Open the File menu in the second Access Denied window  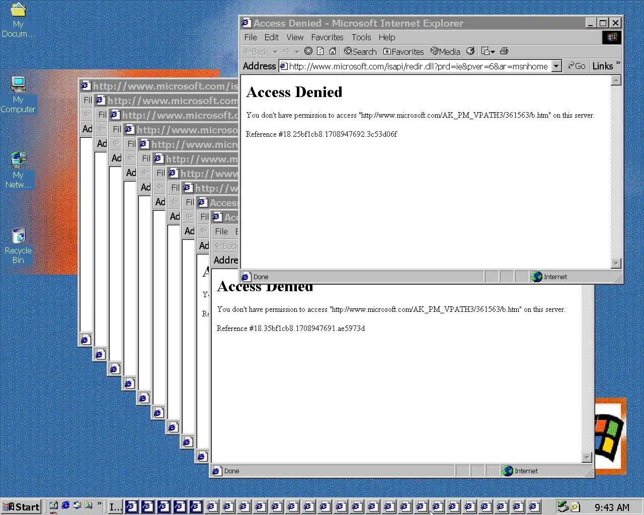(x=221, y=231)
